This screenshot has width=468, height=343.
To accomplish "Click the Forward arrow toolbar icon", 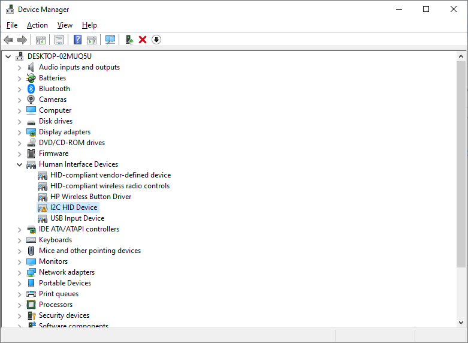I will [22, 40].
